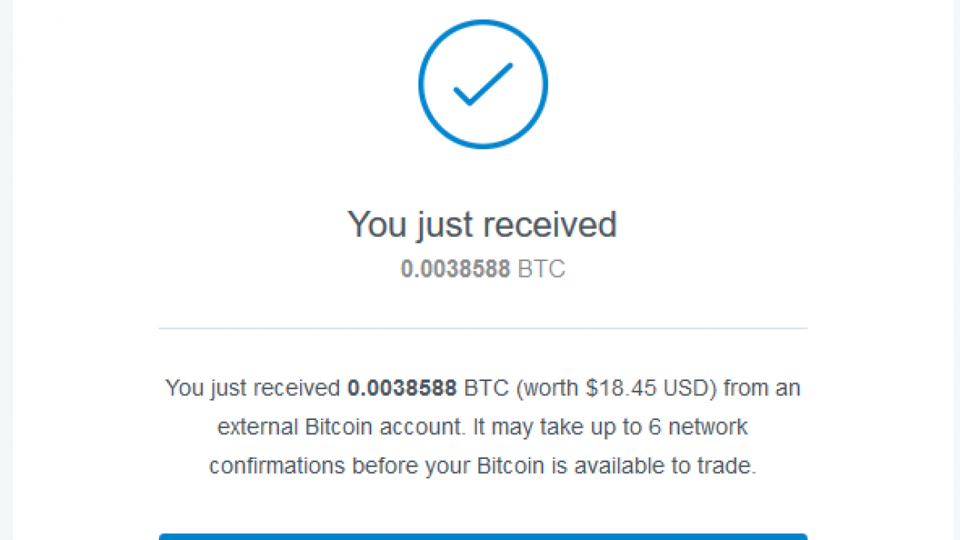Image resolution: width=960 pixels, height=540 pixels.
Task: Click the word "worth" in parentheses
Action: [549, 388]
